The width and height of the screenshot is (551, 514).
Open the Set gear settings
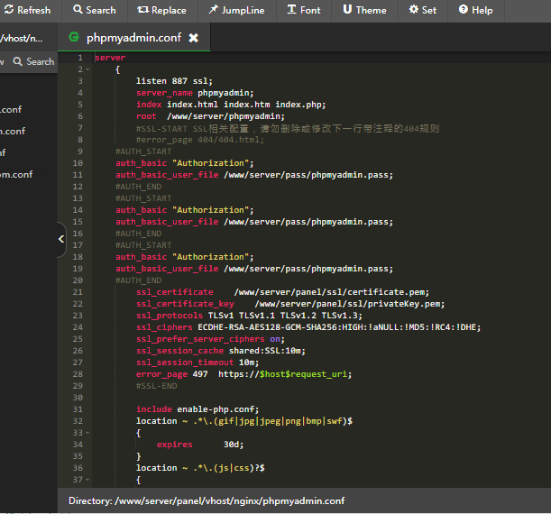422,10
